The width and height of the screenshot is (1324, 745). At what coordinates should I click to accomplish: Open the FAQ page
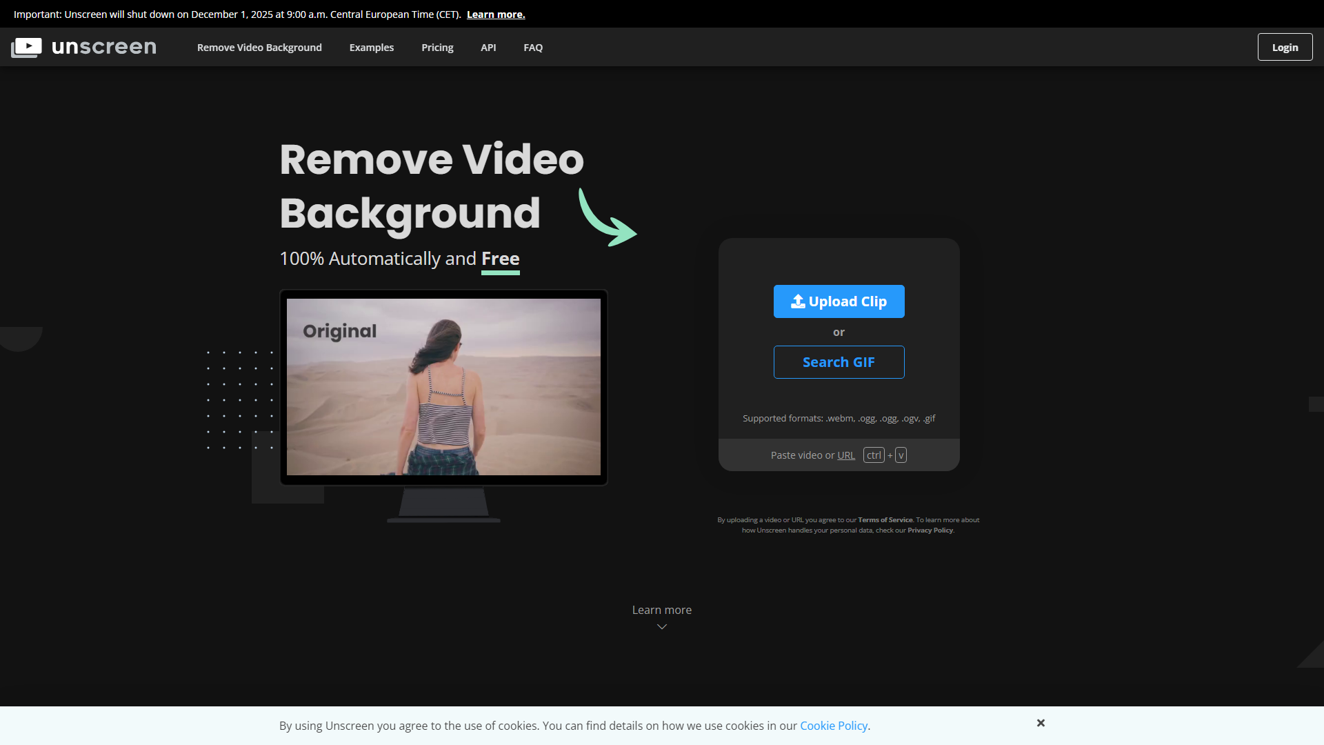point(532,47)
